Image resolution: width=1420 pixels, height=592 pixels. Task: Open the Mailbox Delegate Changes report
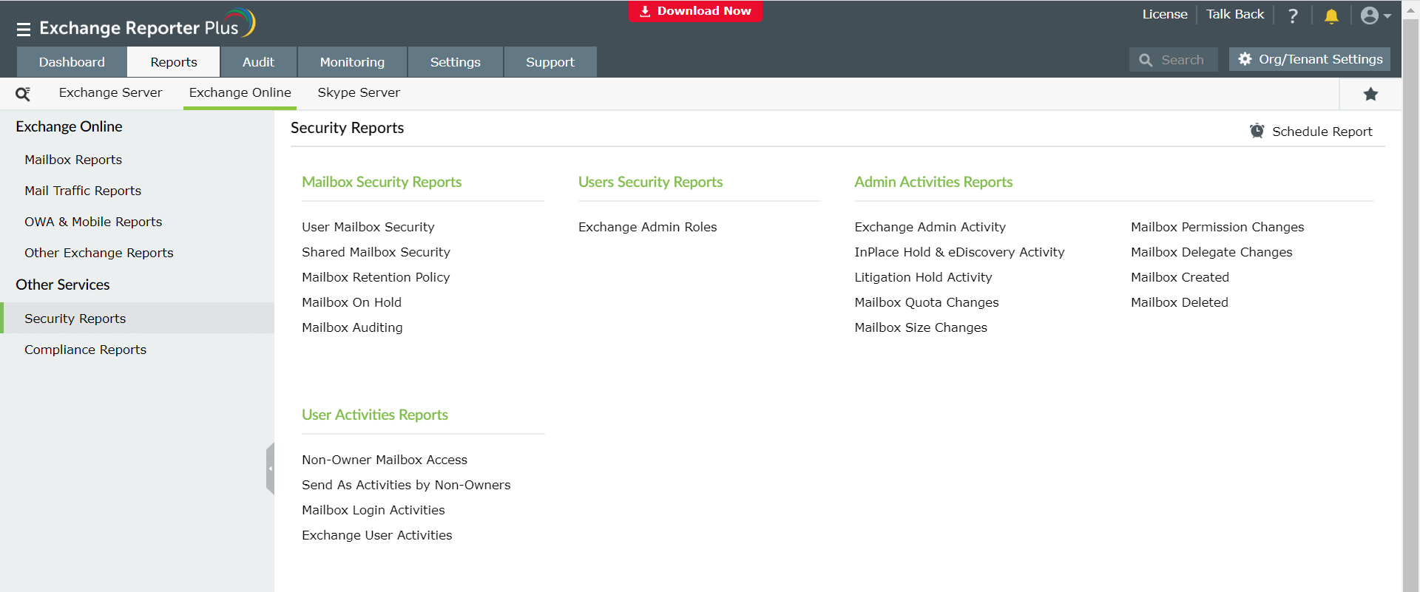pyautogui.click(x=1211, y=252)
